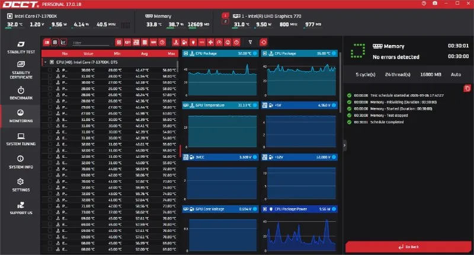The image size is (474, 255).
Task: Click the red reset icon in toolbar
Action: pyautogui.click(x=263, y=42)
